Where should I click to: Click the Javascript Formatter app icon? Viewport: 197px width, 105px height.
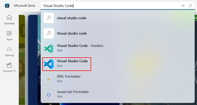point(49,95)
